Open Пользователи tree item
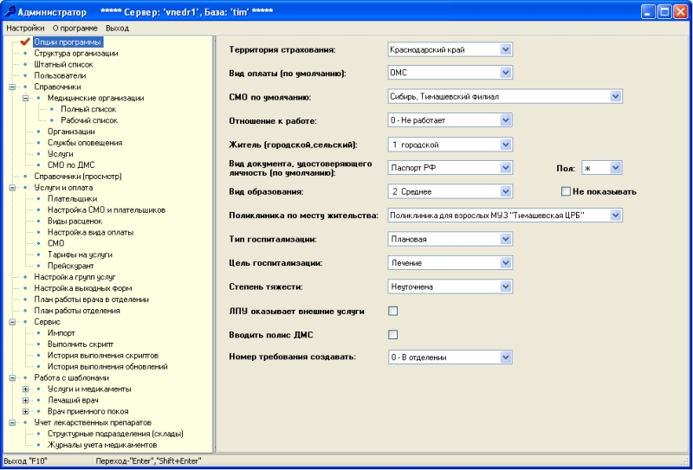This screenshot has height=470, width=693. click(x=60, y=75)
